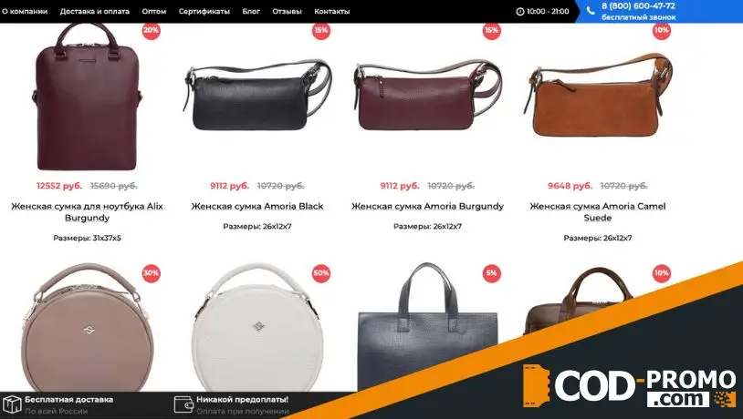
Task: Open the Сертификаты menu item
Action: point(204,11)
